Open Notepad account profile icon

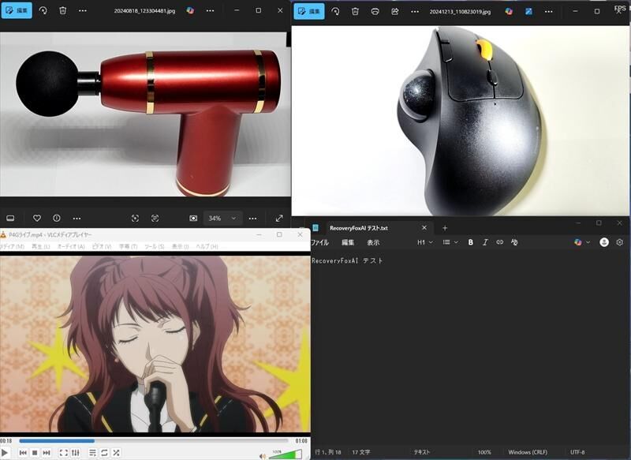point(603,242)
